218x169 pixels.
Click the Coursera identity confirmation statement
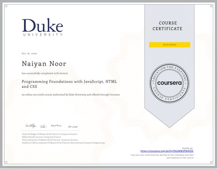[162, 156]
